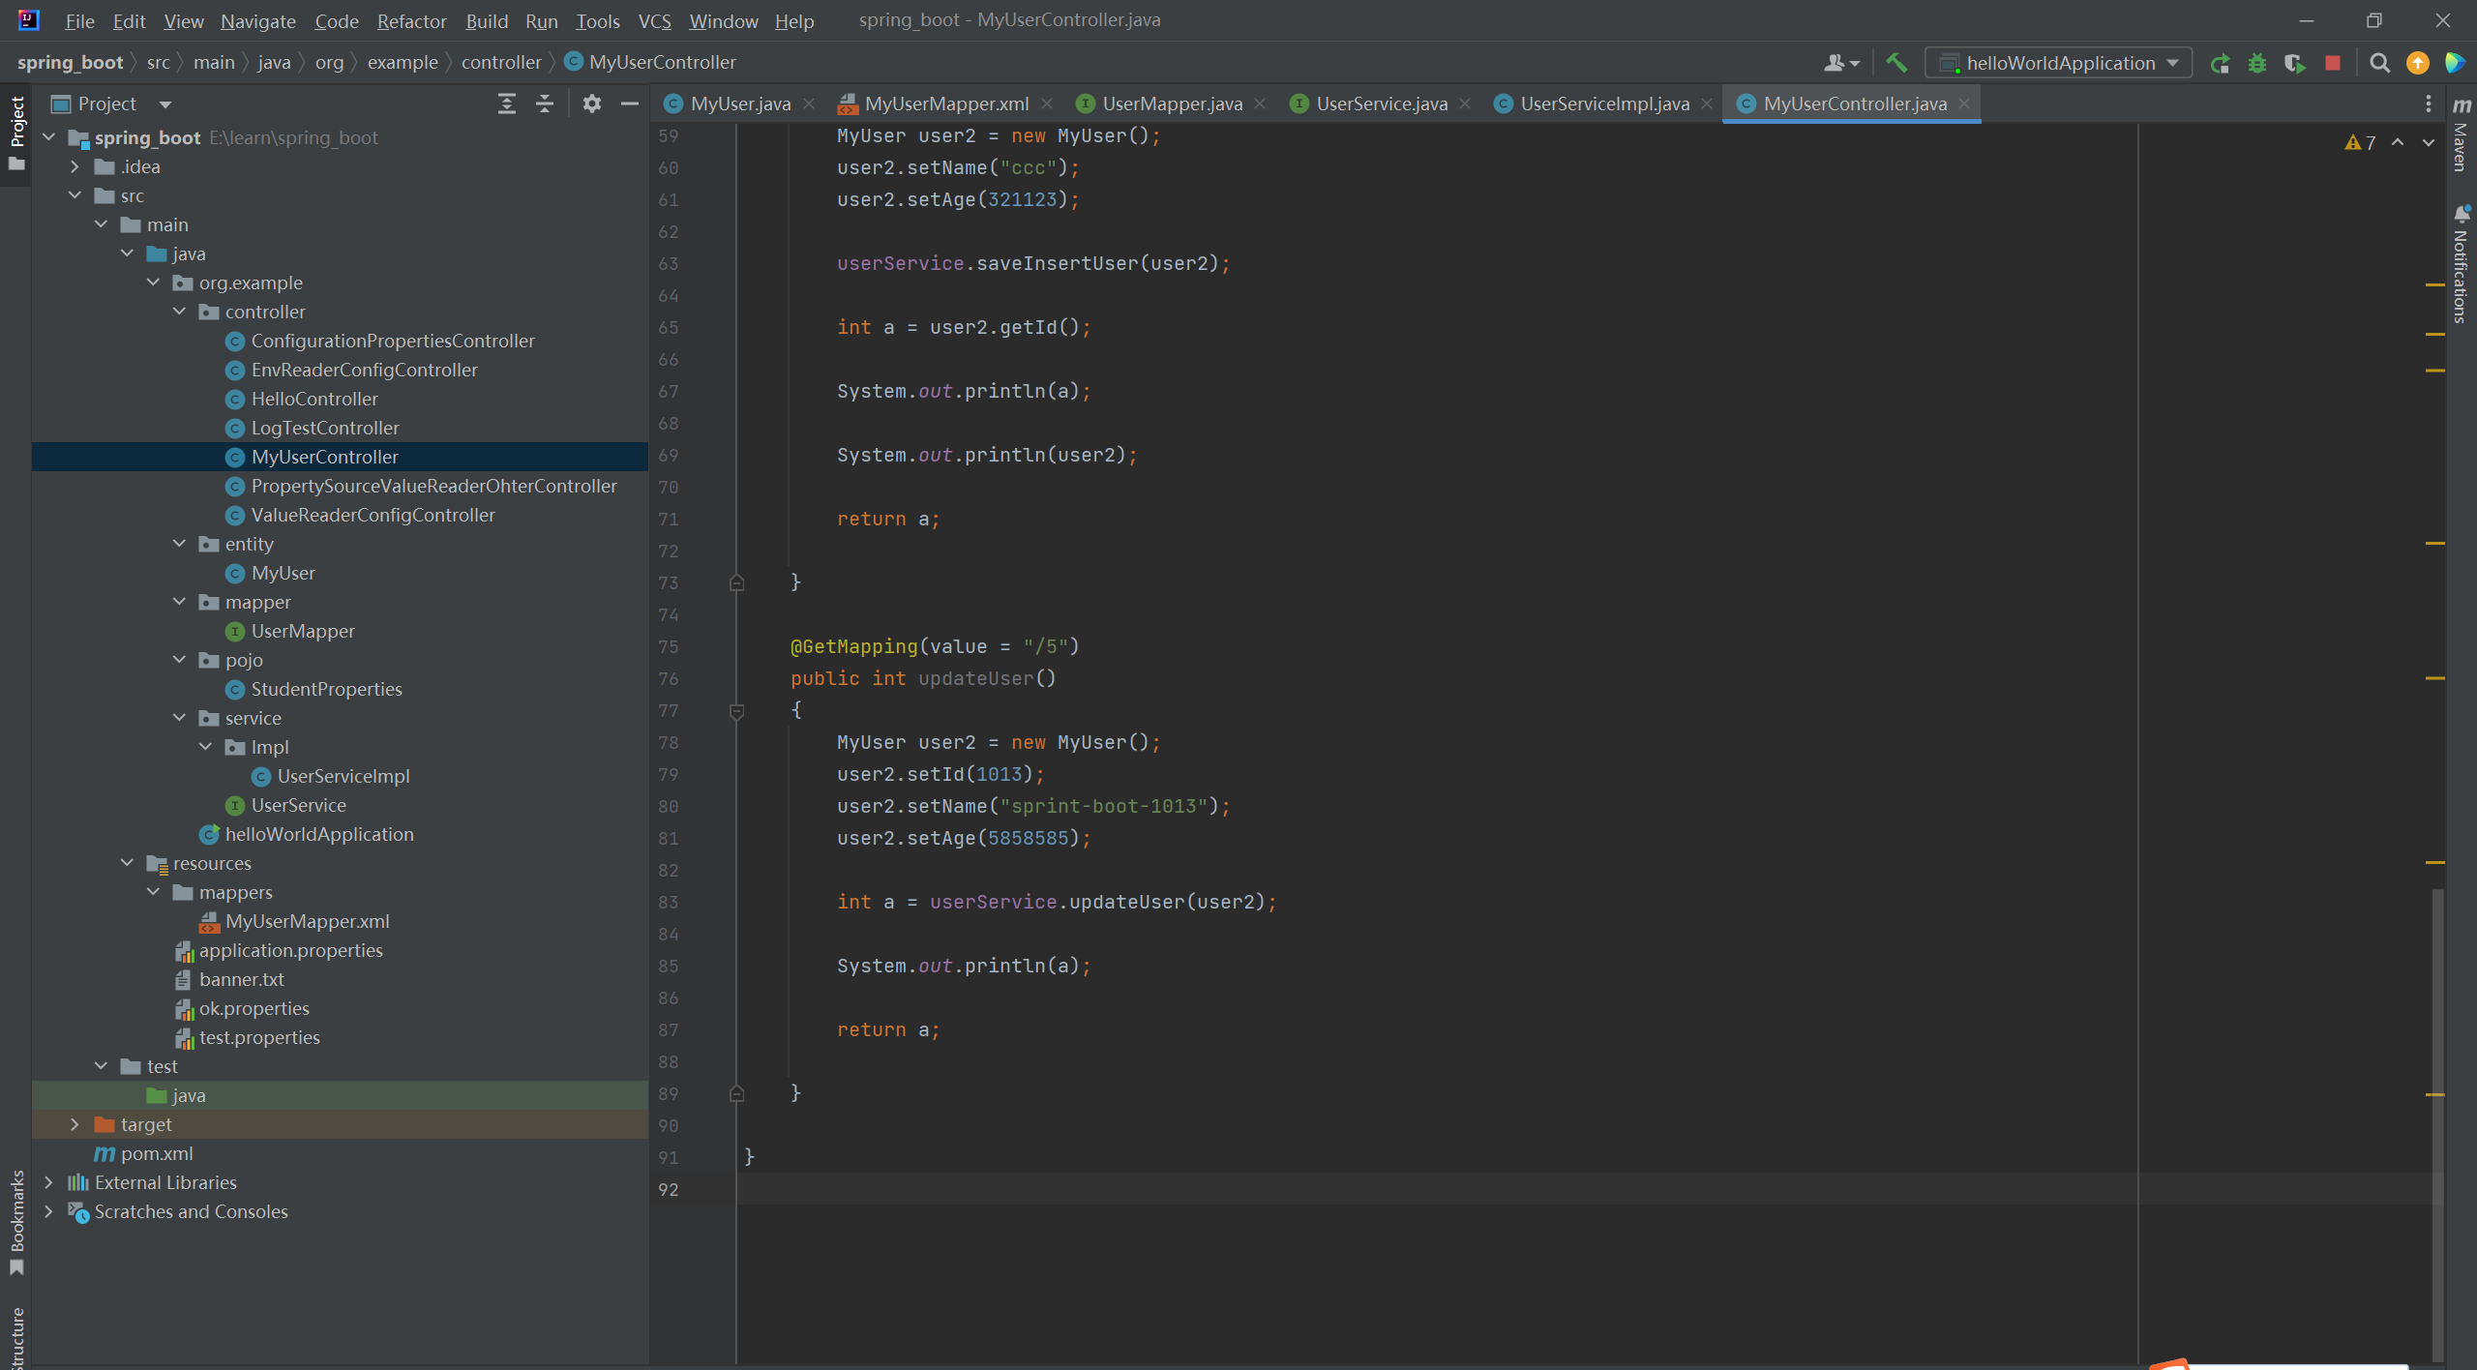Viewport: 2477px width, 1370px height.
Task: Click the Build project hammer icon
Action: pyautogui.click(x=1896, y=63)
